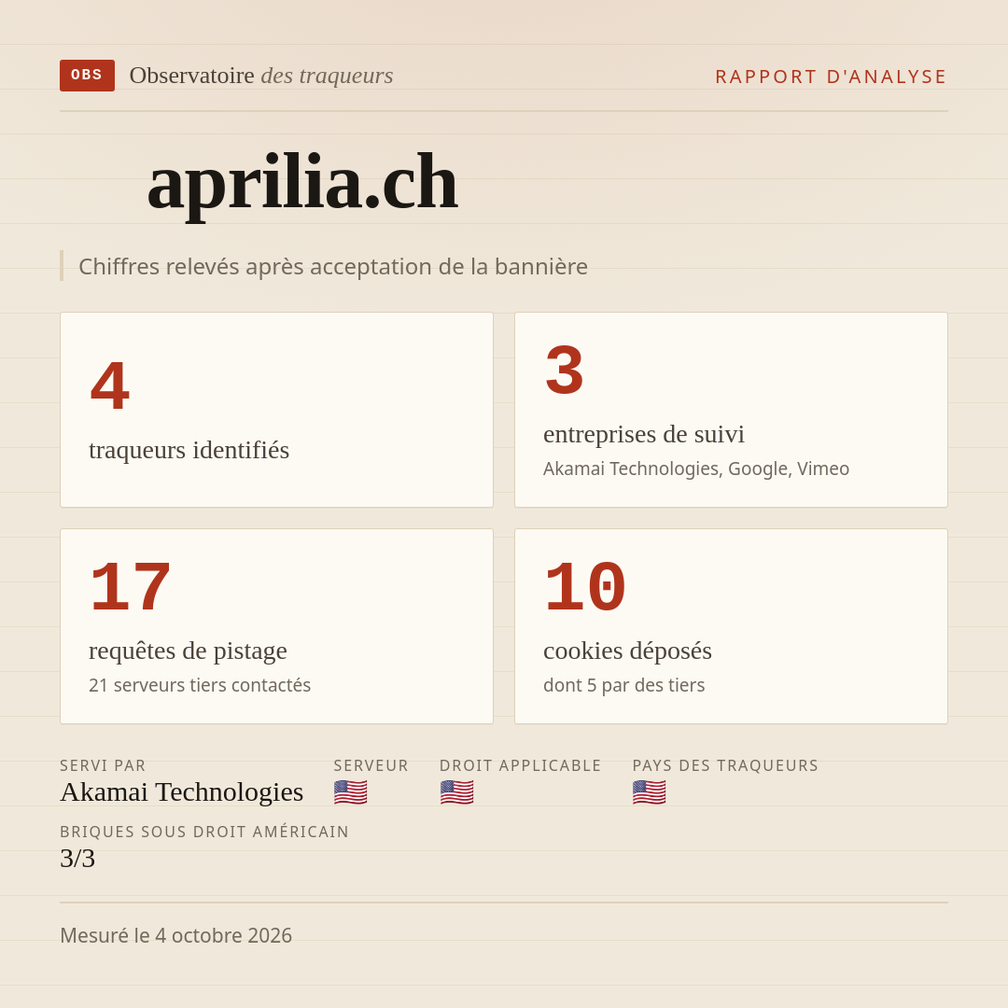Click 'Mesuré le 4 octobre 2026' footer
This screenshot has width=1008, height=1008.
pos(175,935)
